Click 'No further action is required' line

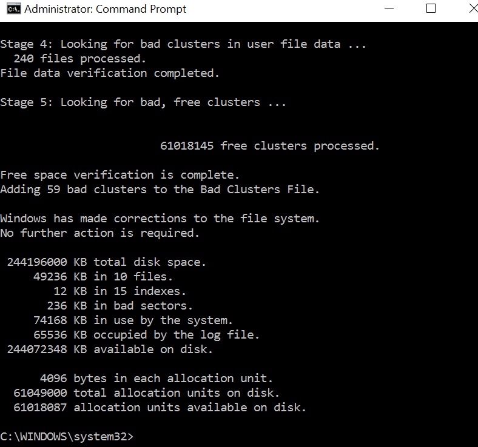[99, 233]
